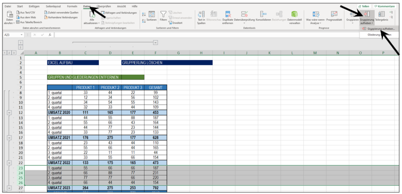This screenshot has width=402, height=194.
Task: Click the Teilergebnis icon
Action: tap(381, 15)
